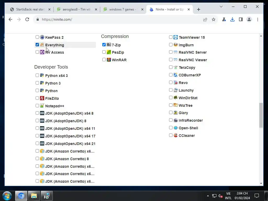This screenshot has height=201, width=268.
Task: Click the RealVNC Server label
Action: (193, 52)
